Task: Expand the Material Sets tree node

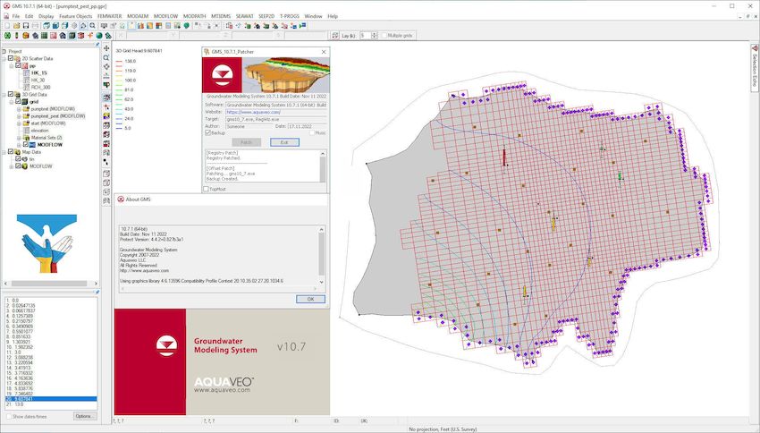Action: click(19, 137)
